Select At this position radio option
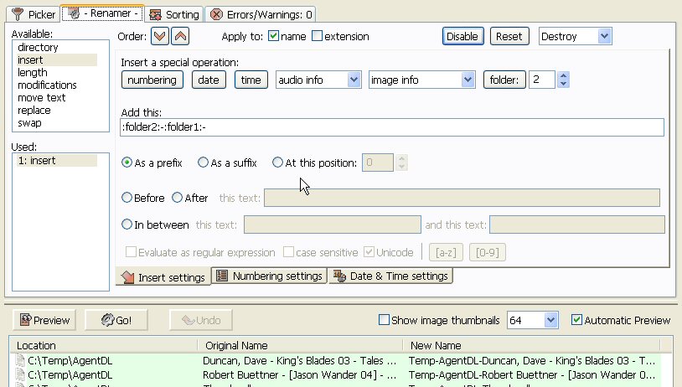 [x=277, y=163]
